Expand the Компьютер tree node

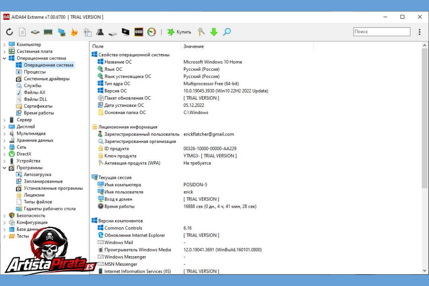point(4,44)
